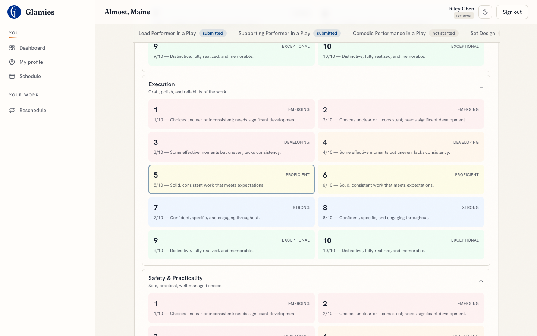Collapse the Safety & Practicality section chevron
This screenshot has height=336, width=537.
pyautogui.click(x=481, y=281)
